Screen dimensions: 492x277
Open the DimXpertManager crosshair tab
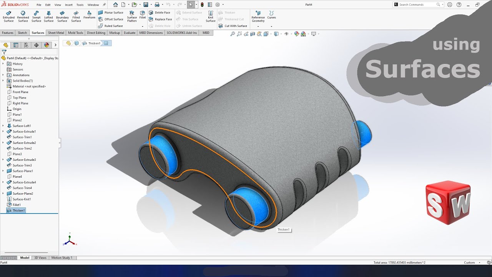(37, 45)
